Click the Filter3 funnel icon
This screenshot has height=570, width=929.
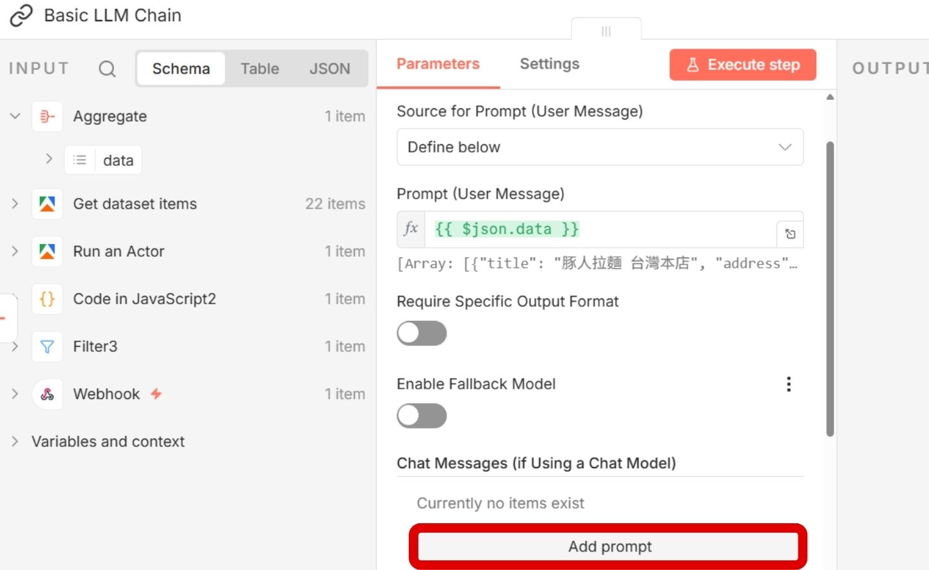tap(47, 346)
